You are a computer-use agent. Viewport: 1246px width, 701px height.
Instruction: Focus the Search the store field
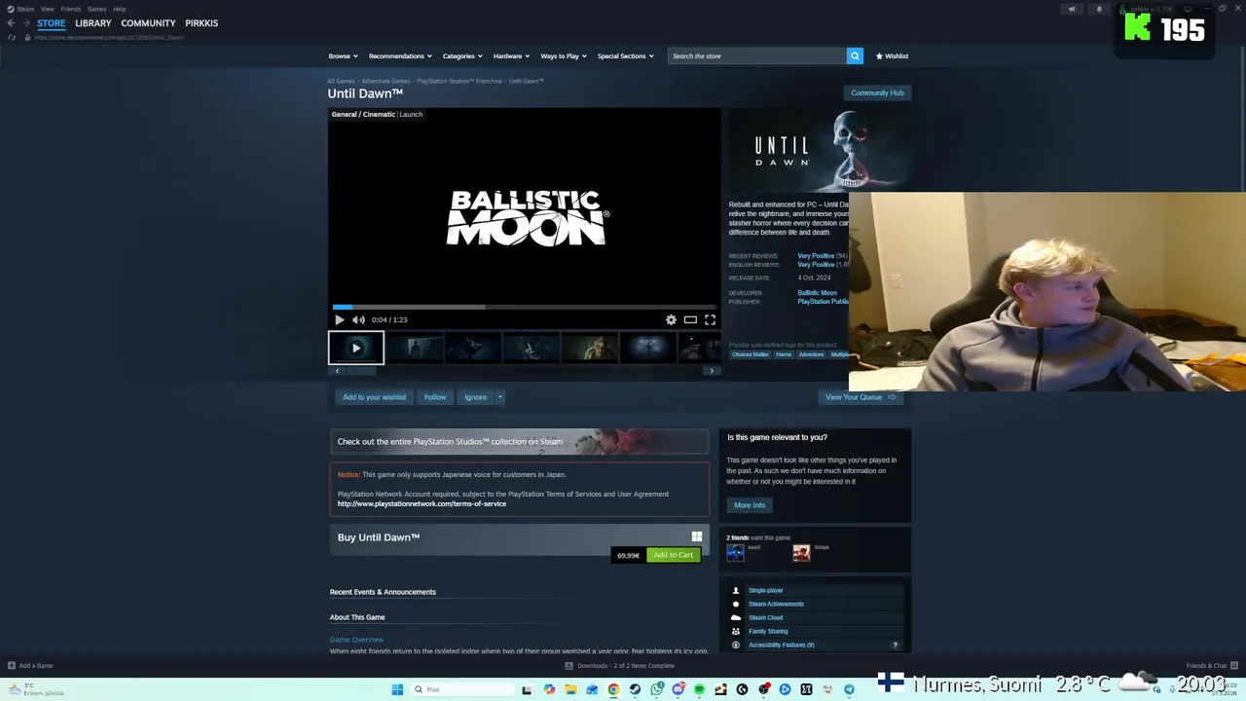[x=757, y=55]
